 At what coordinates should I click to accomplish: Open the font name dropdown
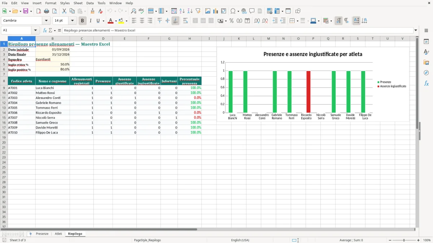(x=46, y=21)
